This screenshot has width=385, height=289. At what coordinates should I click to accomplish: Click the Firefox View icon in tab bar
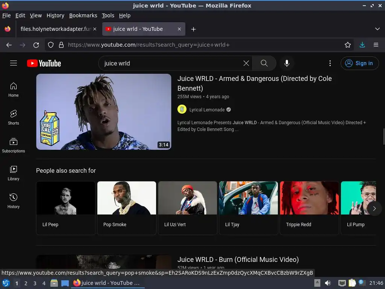(8, 29)
